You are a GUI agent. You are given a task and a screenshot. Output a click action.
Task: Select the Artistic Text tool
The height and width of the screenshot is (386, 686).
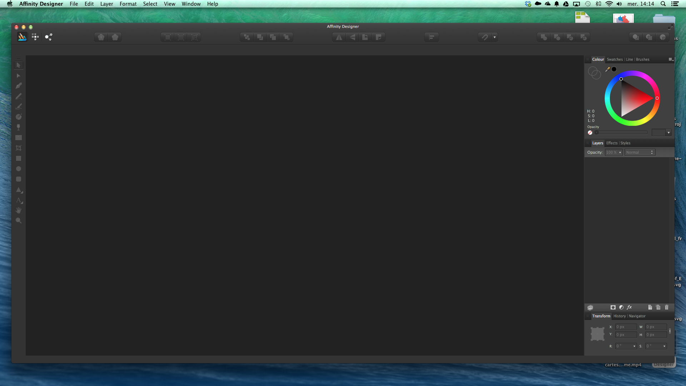[19, 200]
